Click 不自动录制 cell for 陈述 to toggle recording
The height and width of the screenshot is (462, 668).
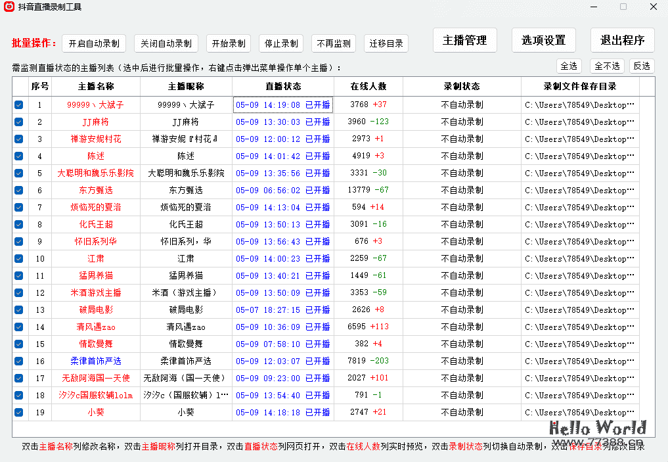point(462,156)
